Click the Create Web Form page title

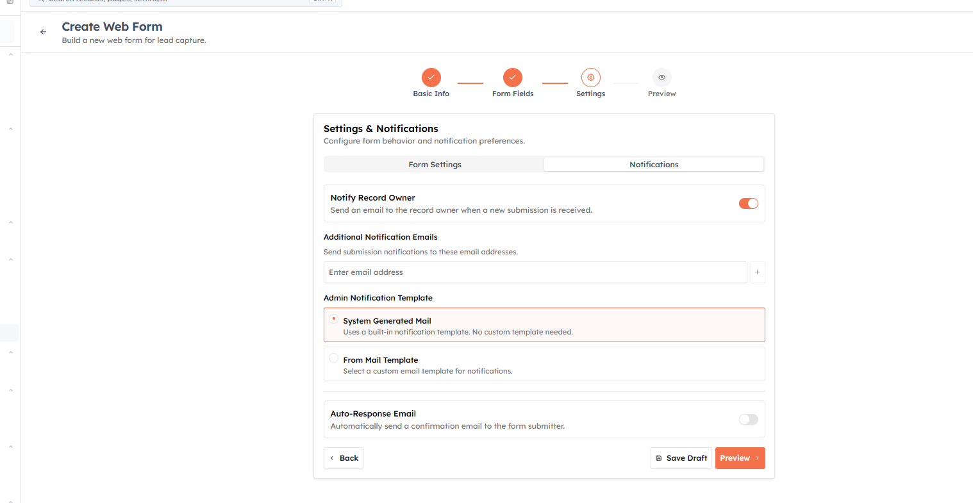tap(112, 27)
